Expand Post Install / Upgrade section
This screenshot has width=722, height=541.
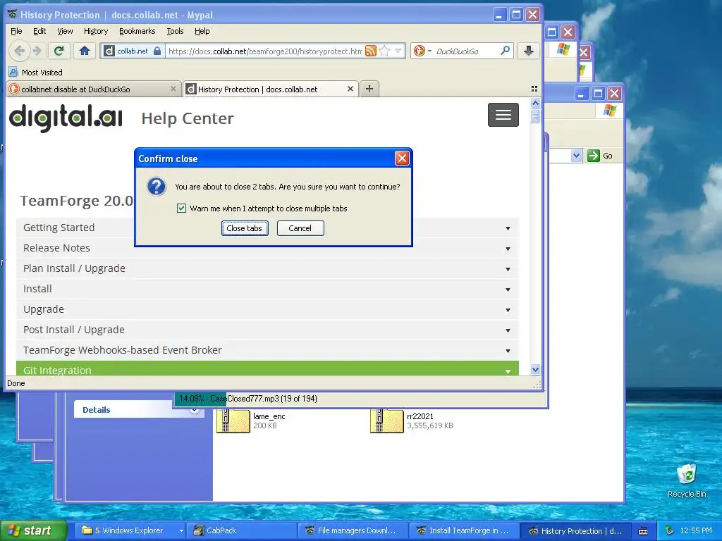coord(267,330)
